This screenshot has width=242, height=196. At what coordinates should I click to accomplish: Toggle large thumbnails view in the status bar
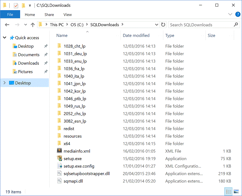point(236,191)
